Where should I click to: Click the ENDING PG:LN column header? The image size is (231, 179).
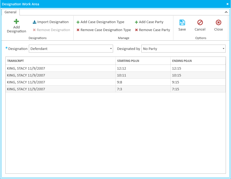point(198,61)
